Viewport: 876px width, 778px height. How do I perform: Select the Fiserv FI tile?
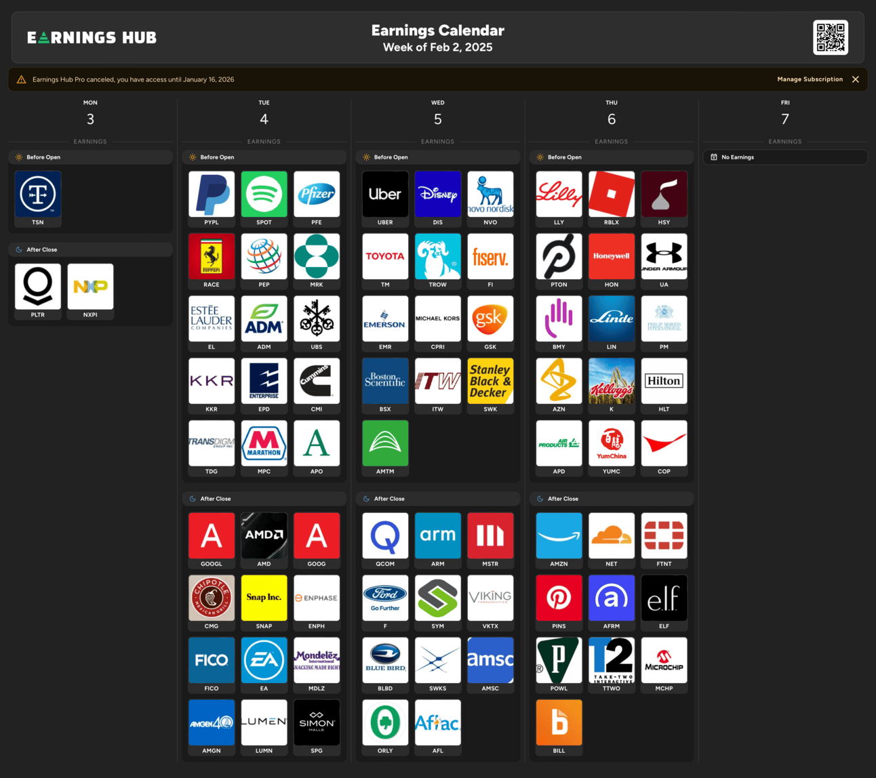490,261
